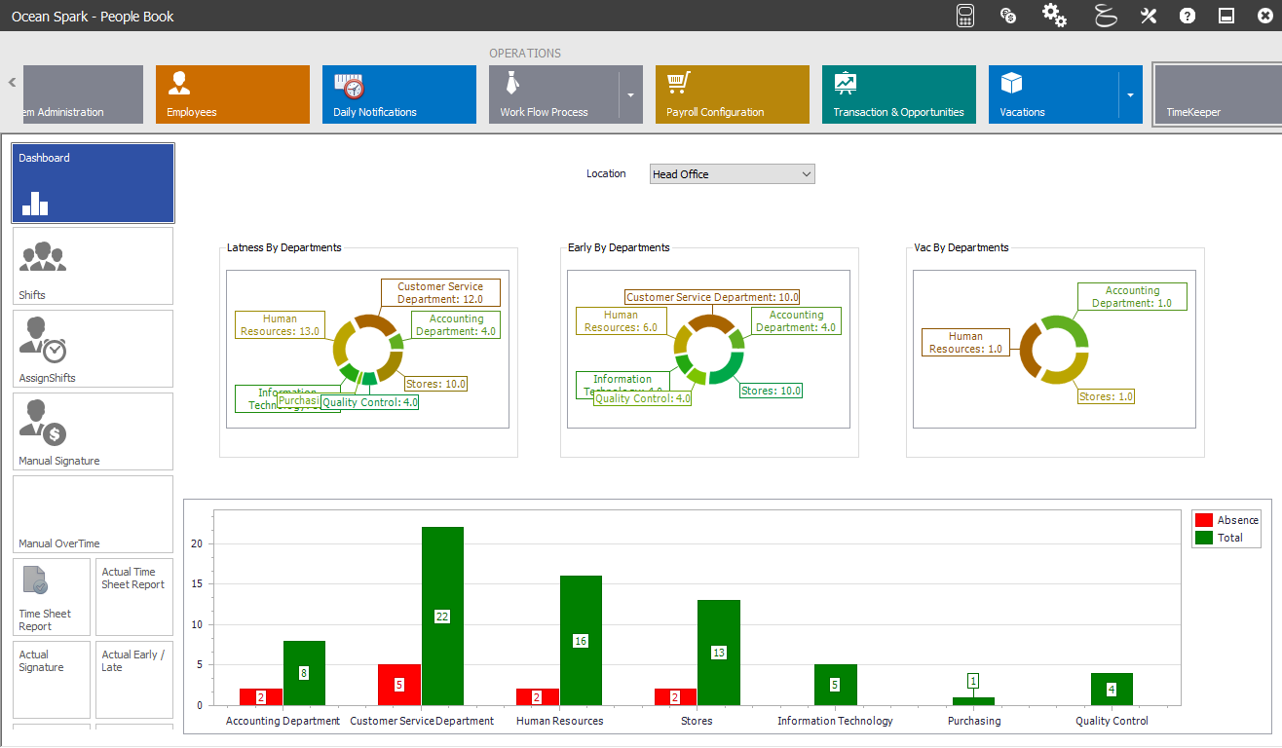The height and width of the screenshot is (748, 1282).
Task: Click the 'Human Resources: 1.0' label
Action: [965, 343]
